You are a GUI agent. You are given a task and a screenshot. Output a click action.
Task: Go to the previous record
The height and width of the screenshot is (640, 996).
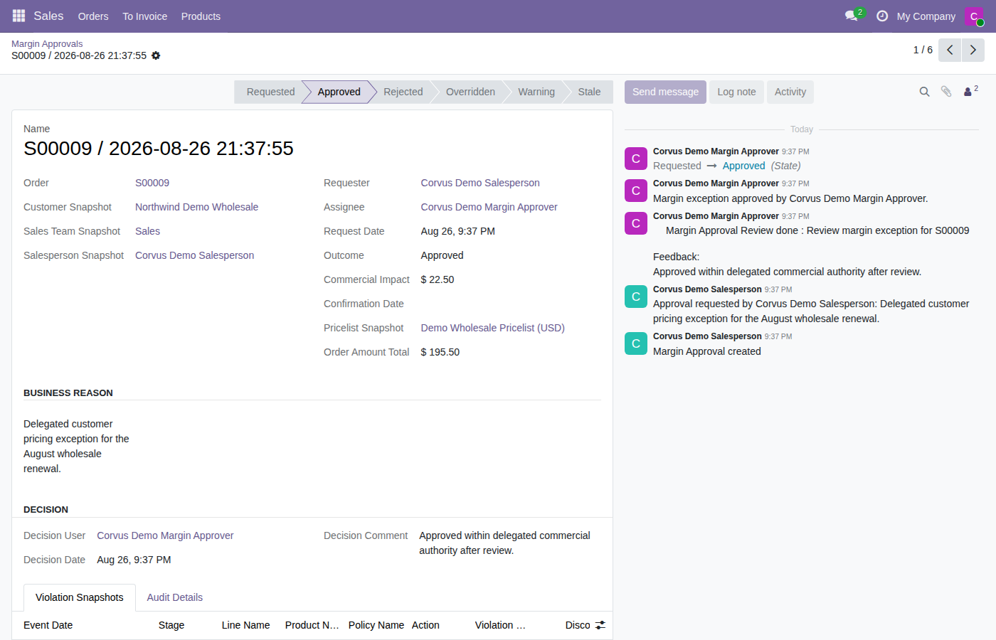coord(950,50)
